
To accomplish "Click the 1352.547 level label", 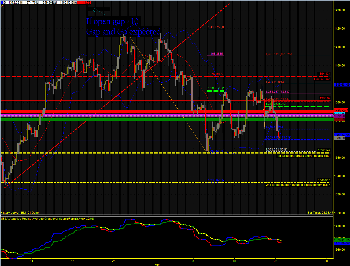I will coord(324,150).
